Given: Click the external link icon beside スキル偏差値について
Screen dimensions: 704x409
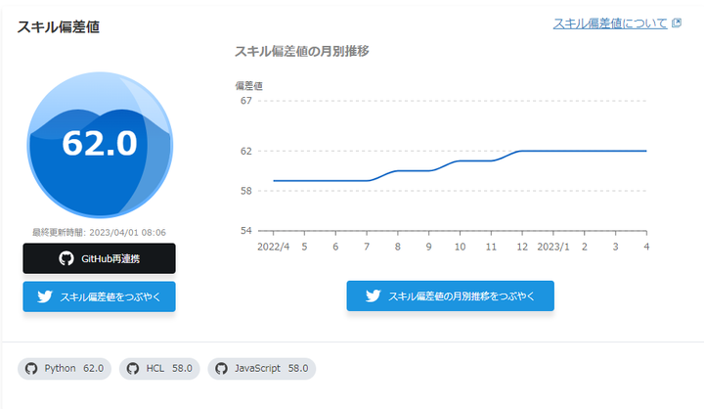Looking at the screenshot, I should [x=677, y=23].
